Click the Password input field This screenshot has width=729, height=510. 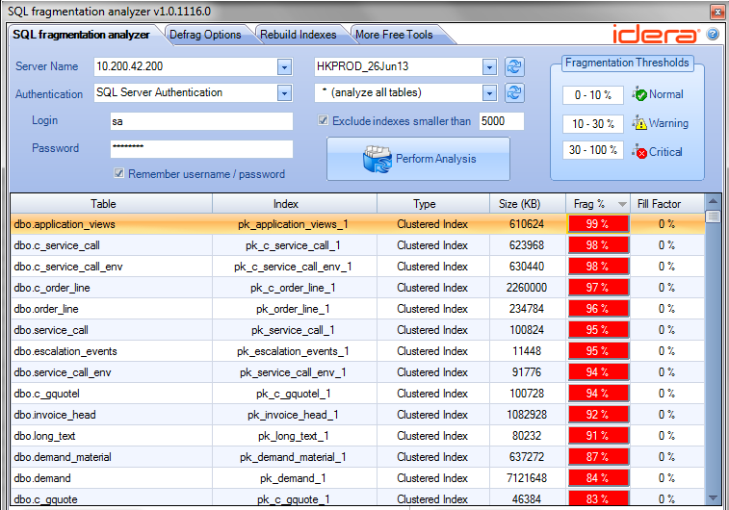[x=201, y=149]
